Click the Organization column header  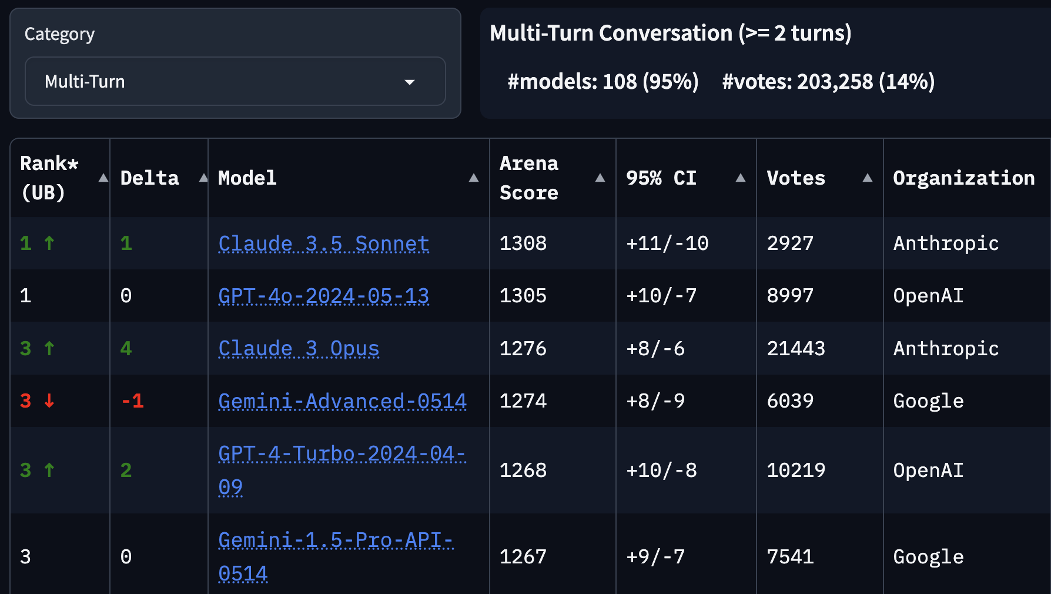click(x=963, y=178)
